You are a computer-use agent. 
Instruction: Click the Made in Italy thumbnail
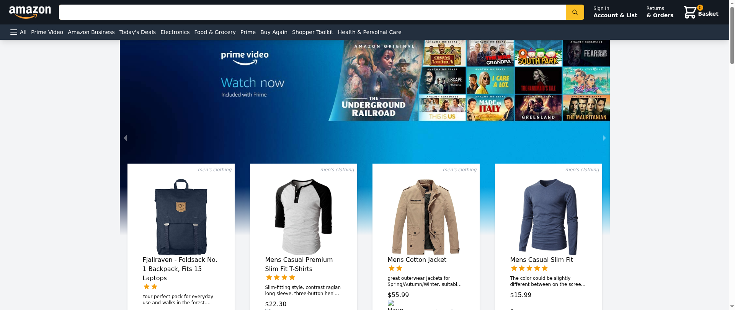point(490,108)
